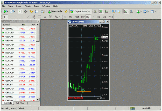The image size is (162, 111).
Task: Open the Strategy Tester magnifier icon
Action: click(43, 11)
